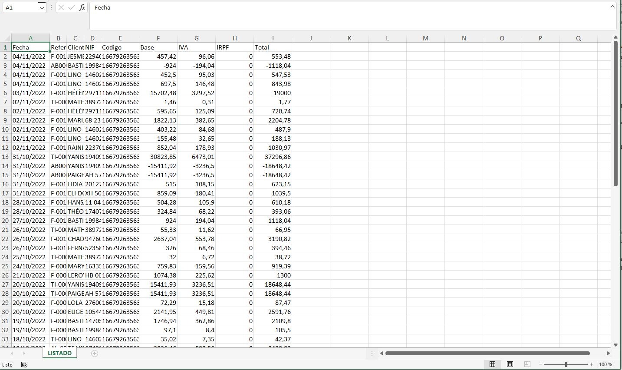Expand the formula bar with chevron
This screenshot has height=370, width=622.
pyautogui.click(x=612, y=7)
